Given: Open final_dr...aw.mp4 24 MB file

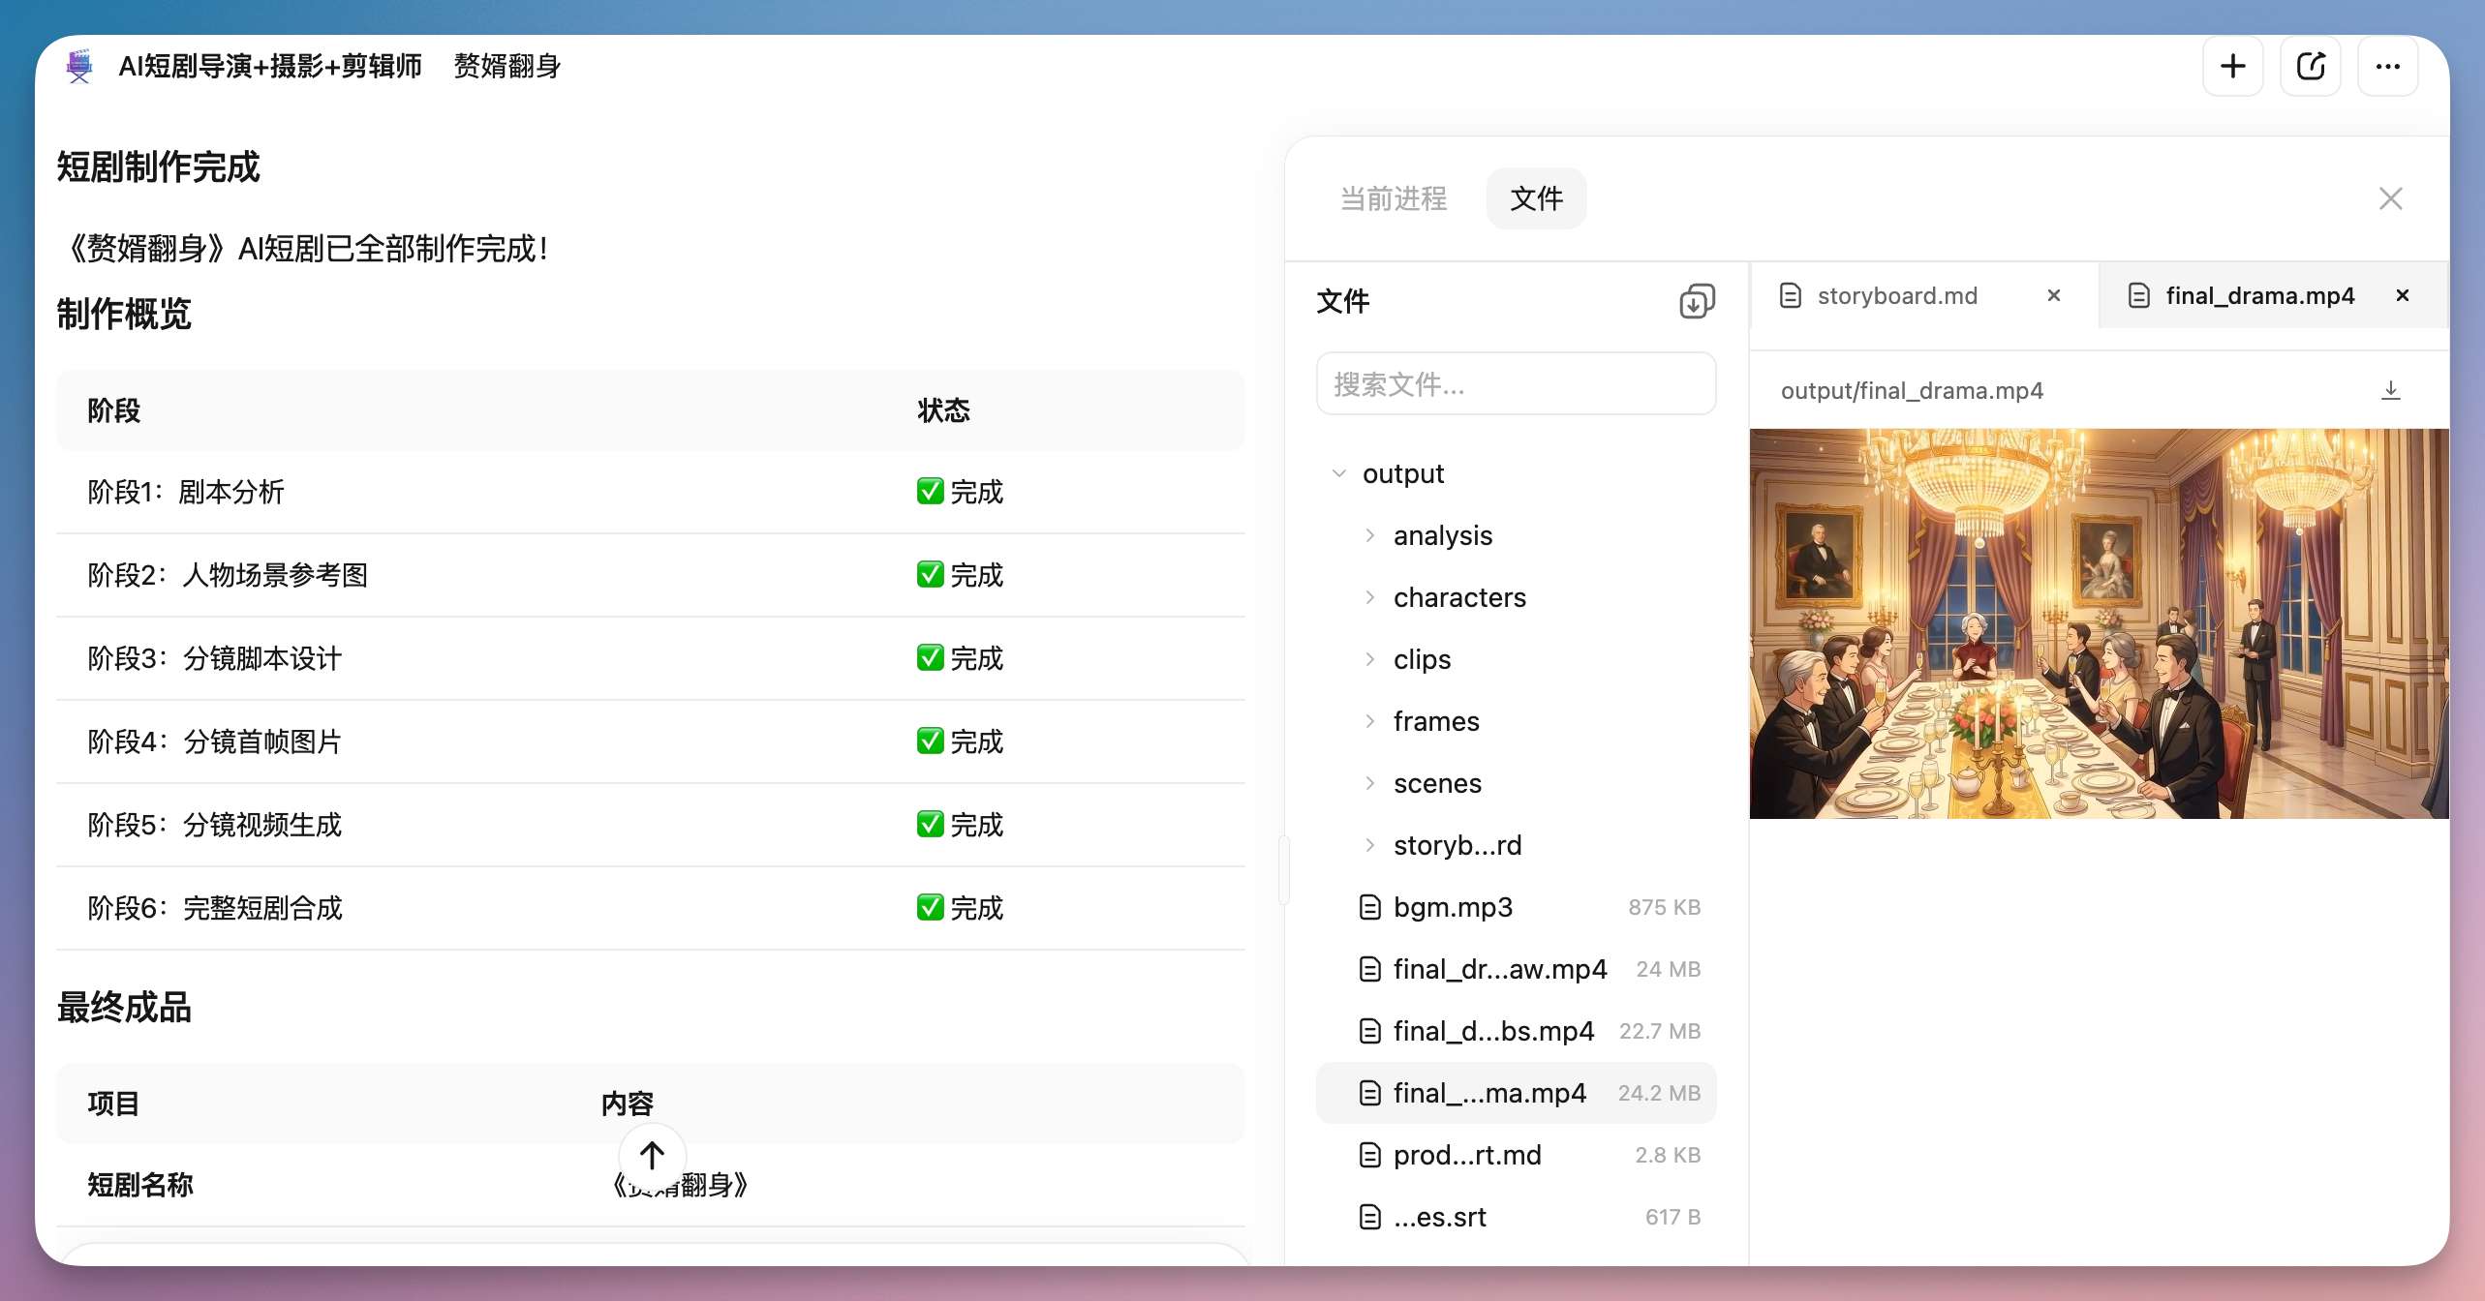Looking at the screenshot, I should [1517, 969].
